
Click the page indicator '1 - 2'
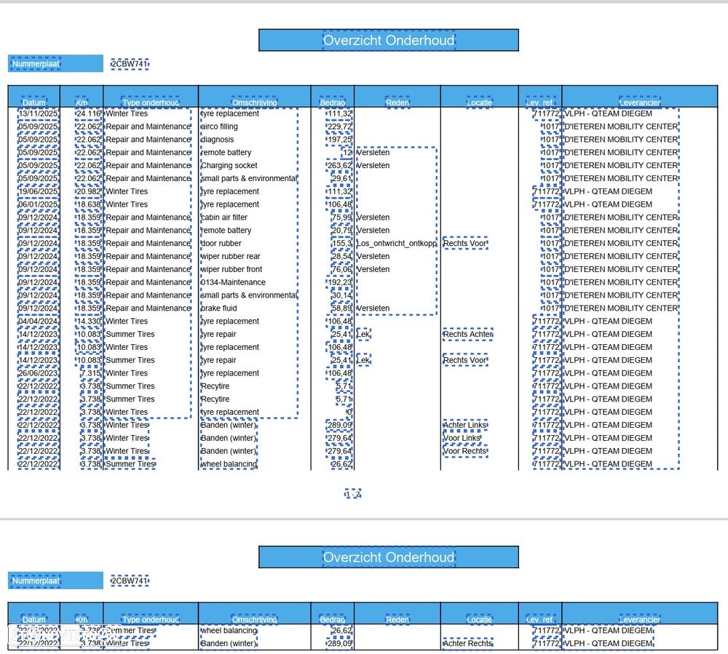click(x=353, y=495)
